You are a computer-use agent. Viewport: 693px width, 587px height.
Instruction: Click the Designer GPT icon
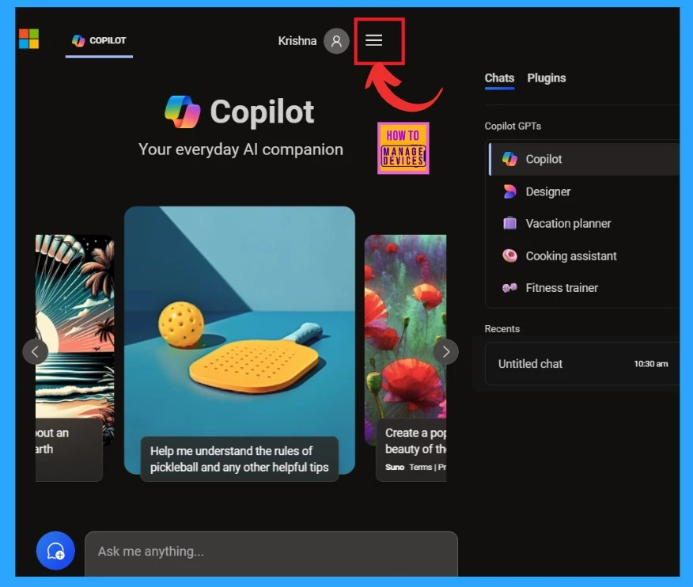[509, 191]
